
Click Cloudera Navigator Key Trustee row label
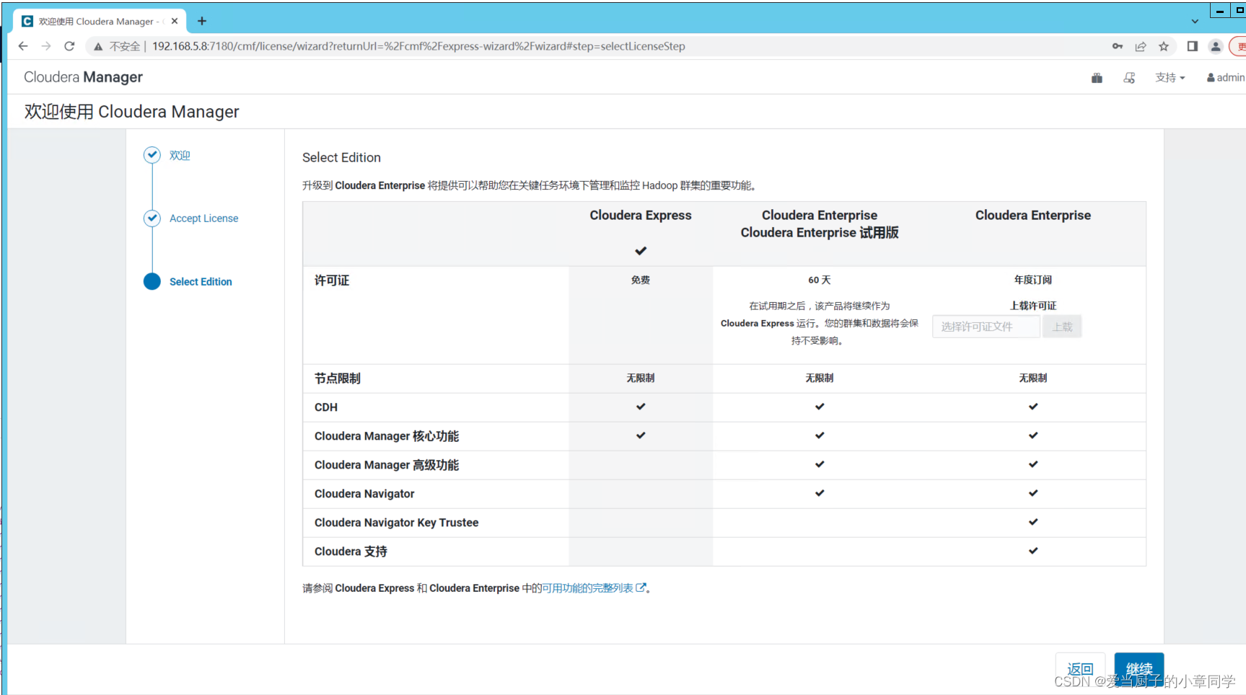tap(396, 523)
